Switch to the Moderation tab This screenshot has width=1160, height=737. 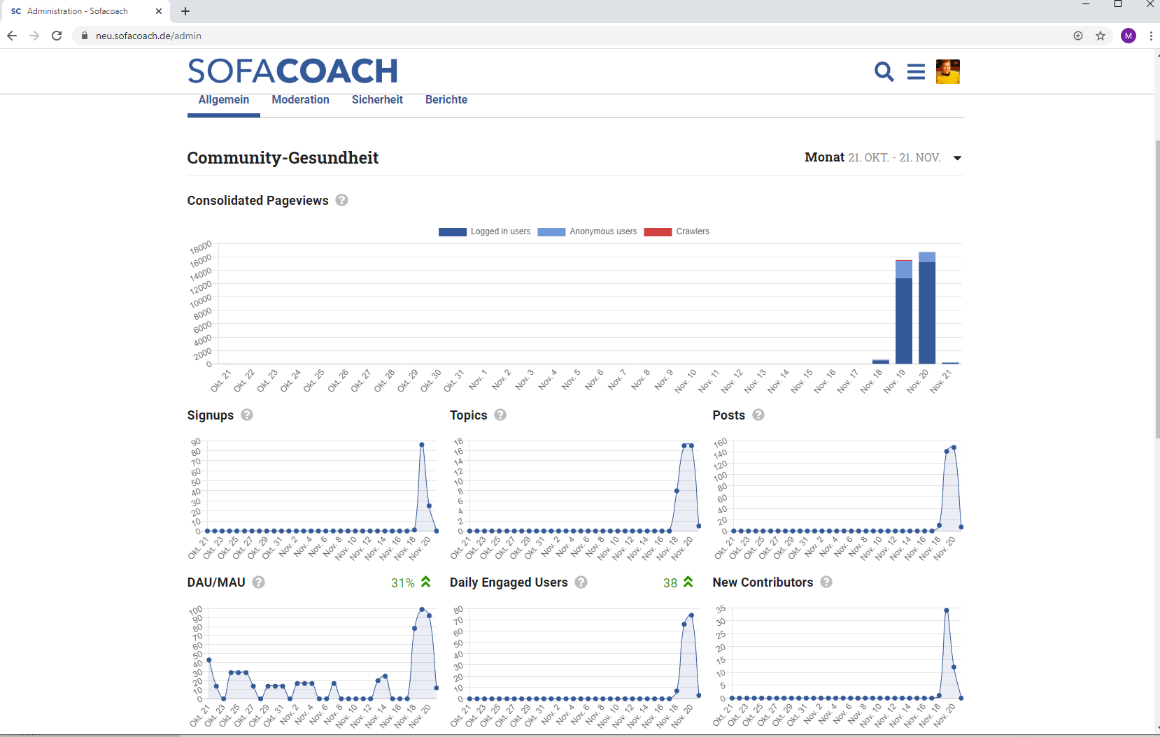click(300, 100)
